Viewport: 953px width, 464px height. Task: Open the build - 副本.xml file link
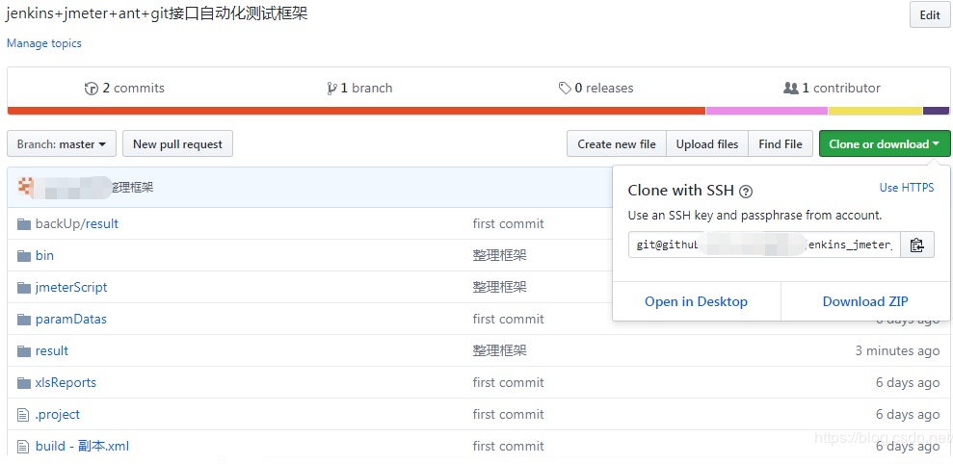82,447
